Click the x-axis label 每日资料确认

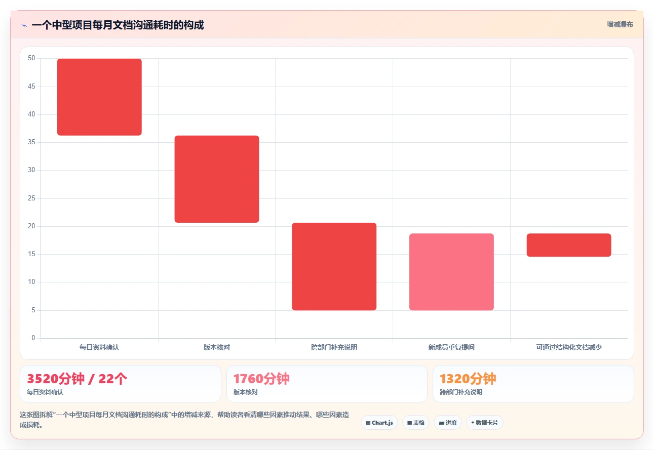(x=99, y=347)
